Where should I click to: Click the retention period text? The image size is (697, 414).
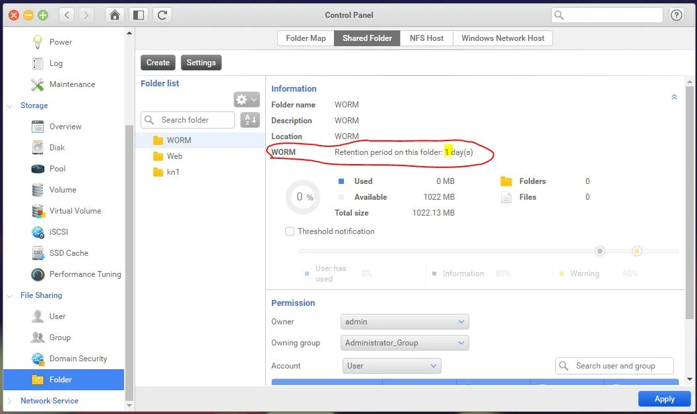click(x=404, y=152)
